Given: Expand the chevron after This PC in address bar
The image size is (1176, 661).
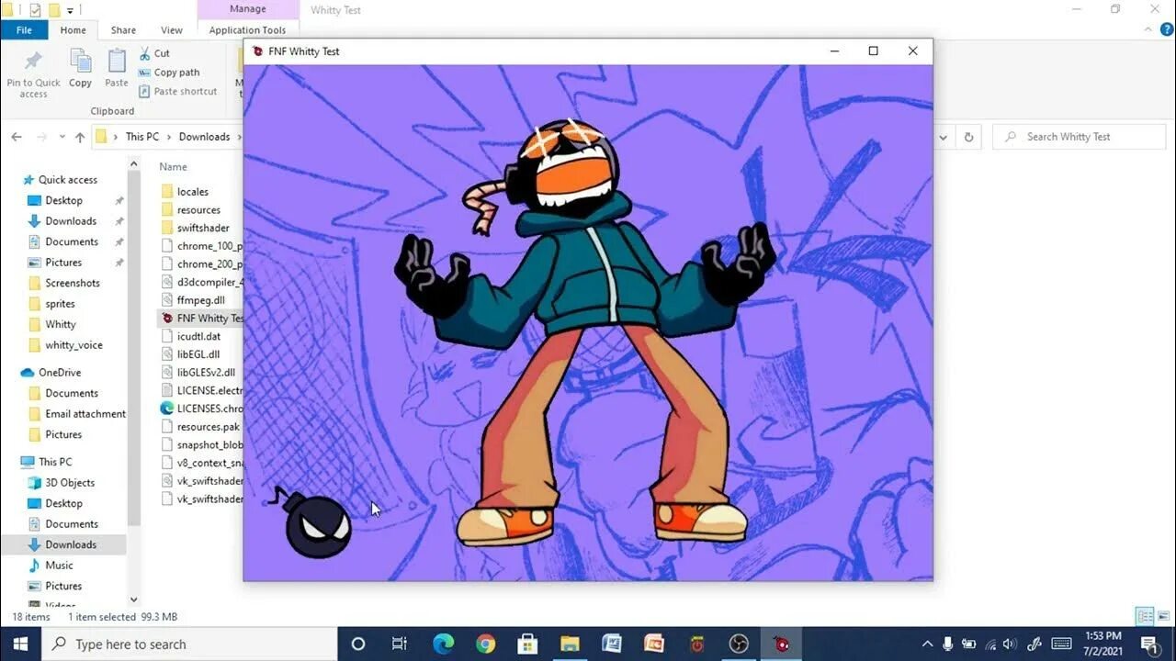Looking at the screenshot, I should point(169,137).
